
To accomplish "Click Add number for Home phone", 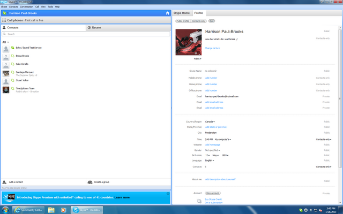I will [211, 84].
